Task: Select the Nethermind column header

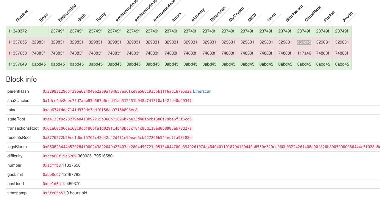Action: pos(67,13)
